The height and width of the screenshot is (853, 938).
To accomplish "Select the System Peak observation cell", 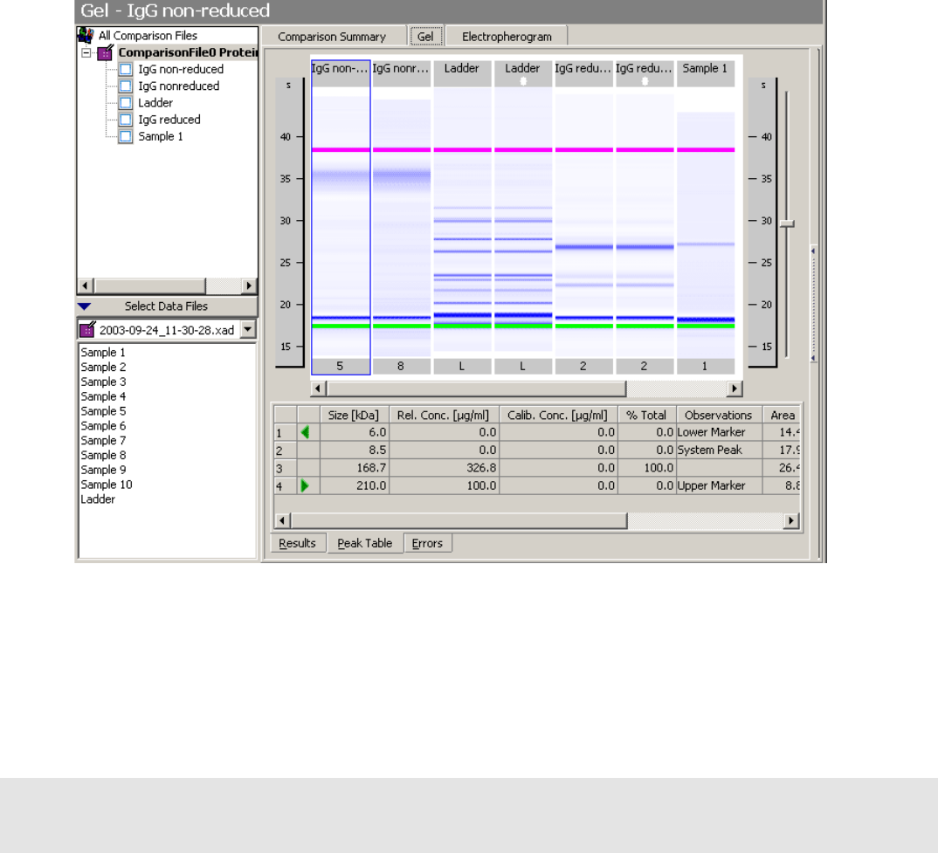I will 719,450.
